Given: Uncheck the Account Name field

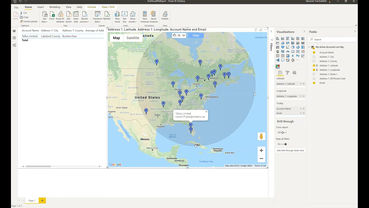Looking at the screenshot, I should 314,53.
